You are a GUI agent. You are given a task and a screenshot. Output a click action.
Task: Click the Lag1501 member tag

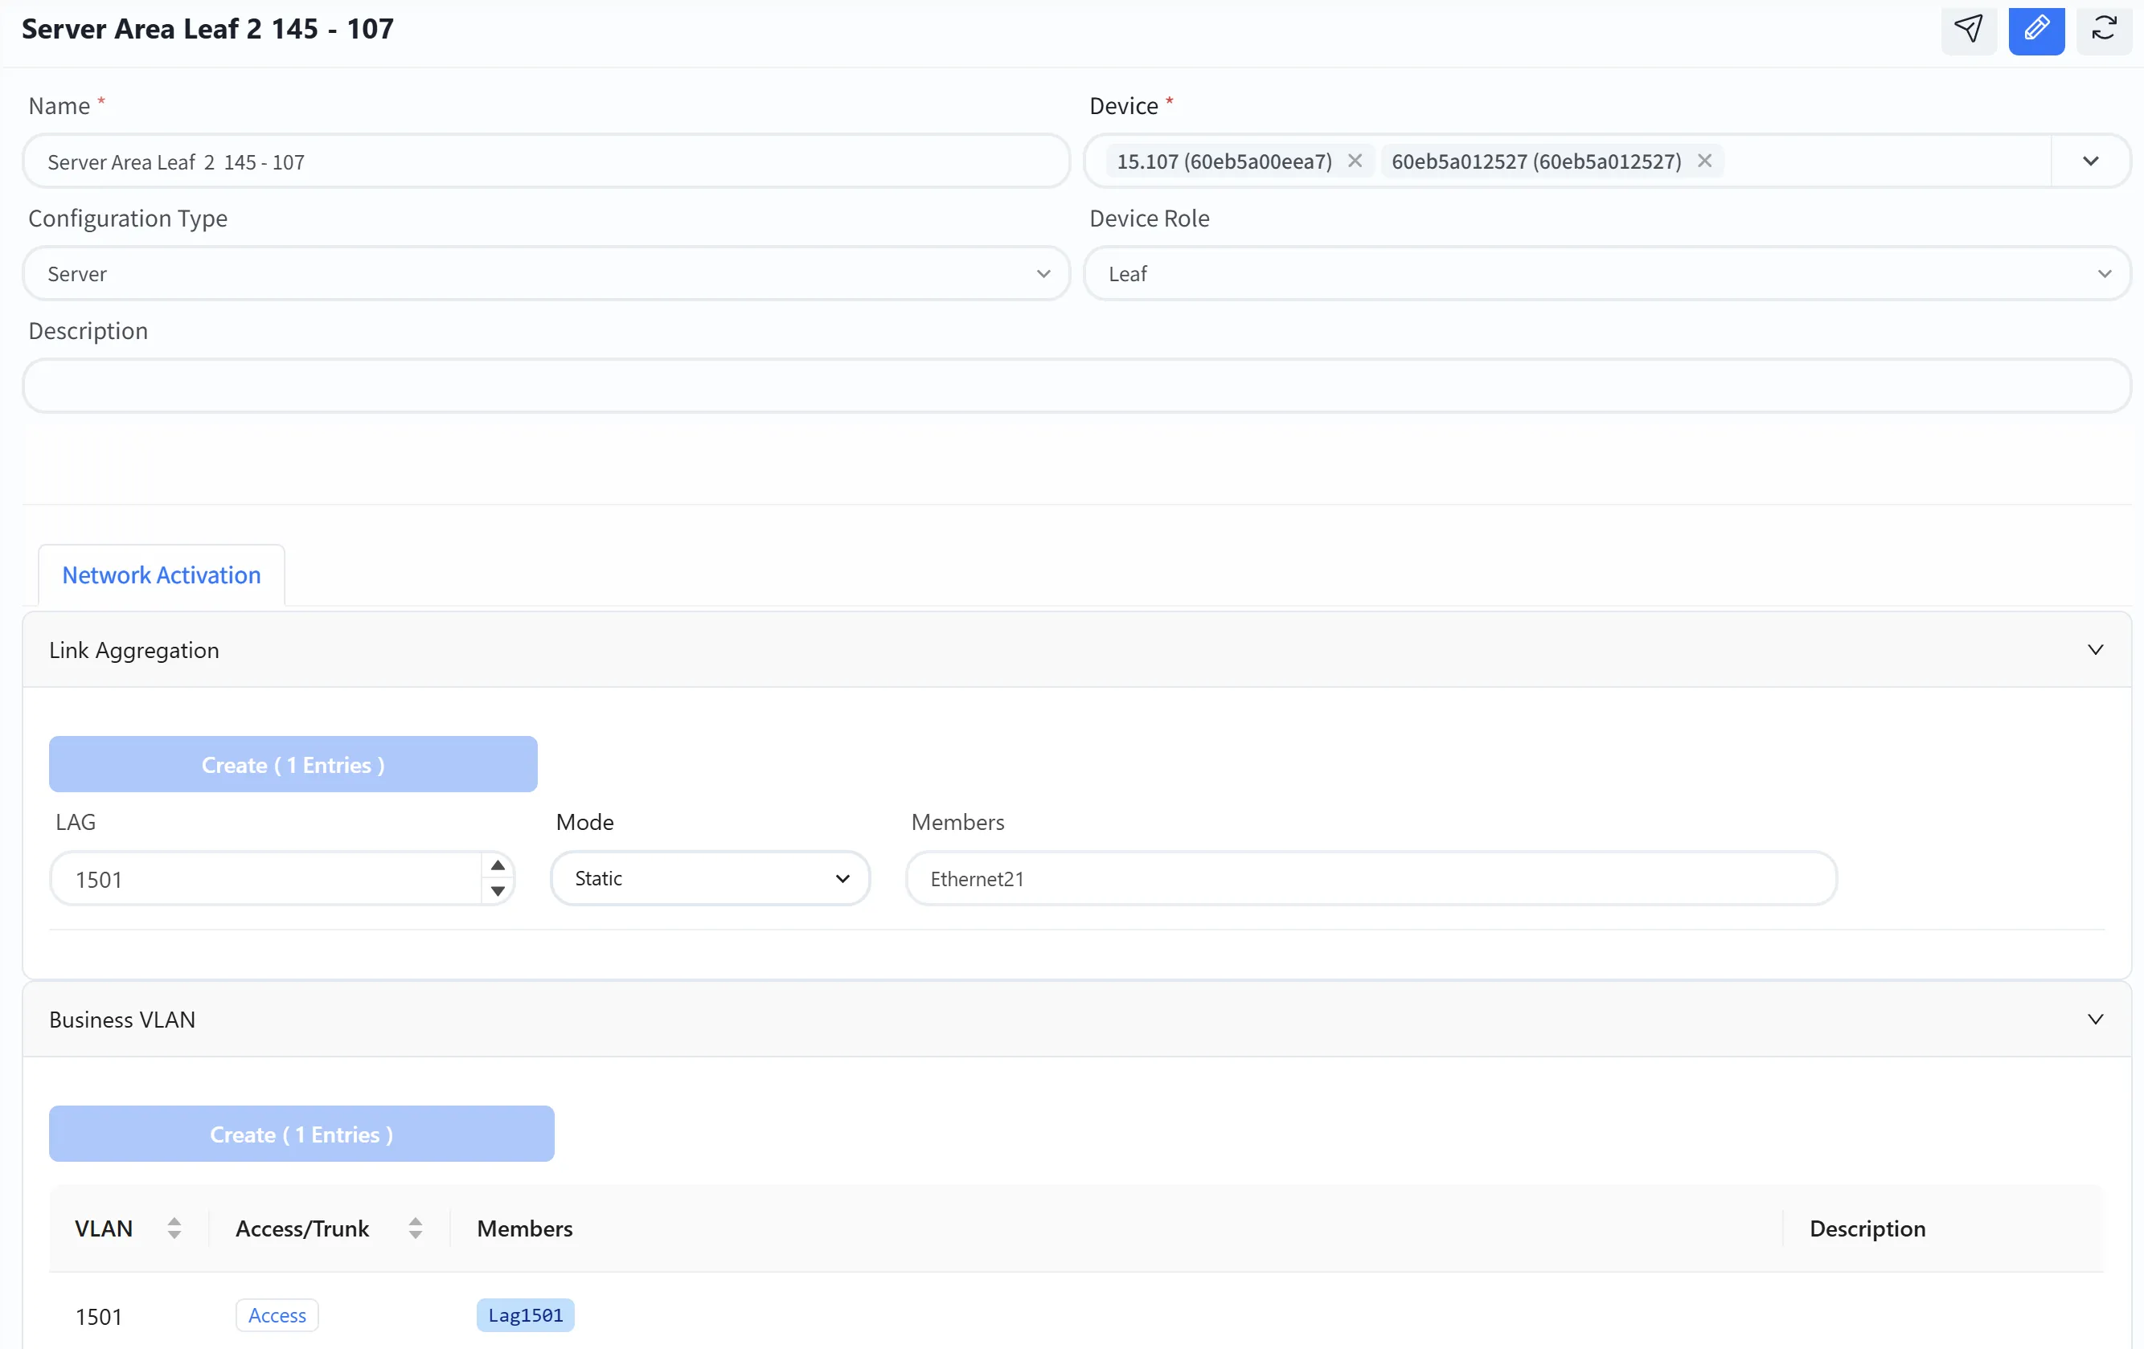point(525,1314)
